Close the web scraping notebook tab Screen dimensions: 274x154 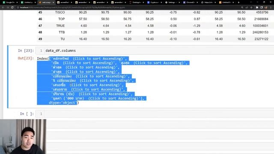(53, 3)
